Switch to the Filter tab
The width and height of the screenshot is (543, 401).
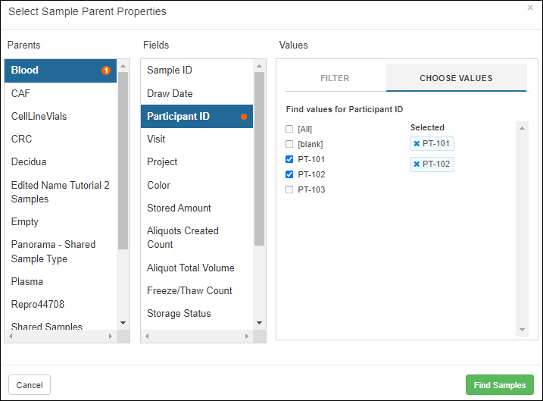335,78
